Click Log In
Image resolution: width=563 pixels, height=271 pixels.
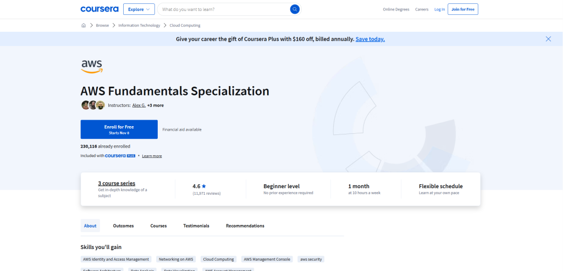[439, 9]
